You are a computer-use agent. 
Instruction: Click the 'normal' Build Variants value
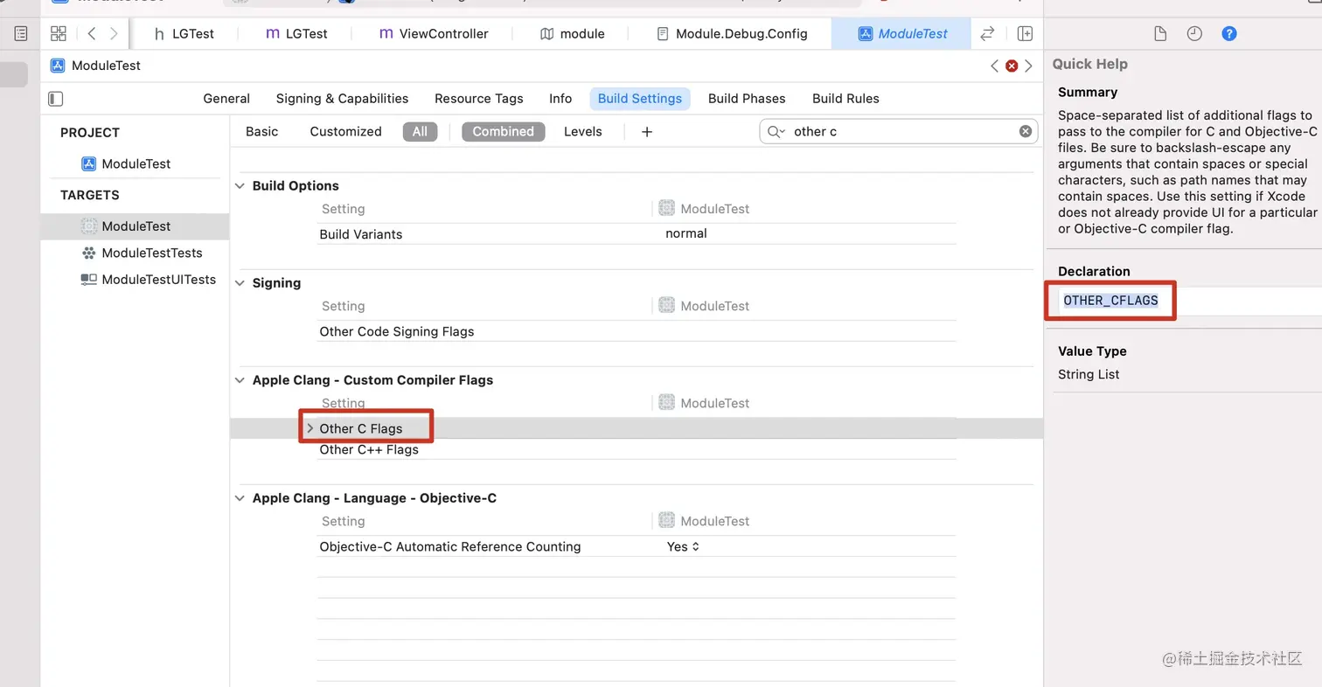pyautogui.click(x=686, y=234)
